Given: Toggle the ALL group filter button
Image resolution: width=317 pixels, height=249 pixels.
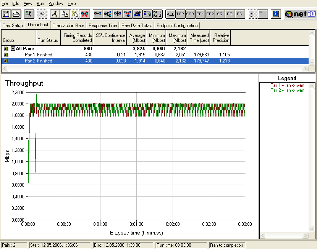Looking at the screenshot, I should (x=170, y=14).
